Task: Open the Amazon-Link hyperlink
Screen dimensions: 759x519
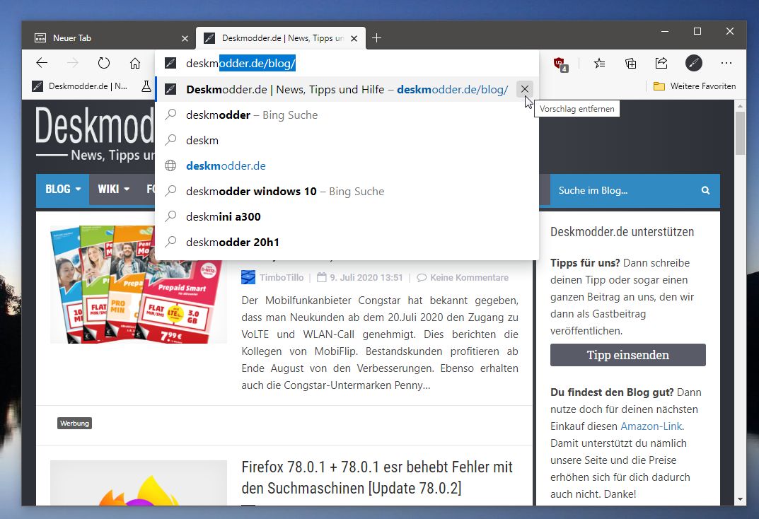Action: pyautogui.click(x=651, y=426)
